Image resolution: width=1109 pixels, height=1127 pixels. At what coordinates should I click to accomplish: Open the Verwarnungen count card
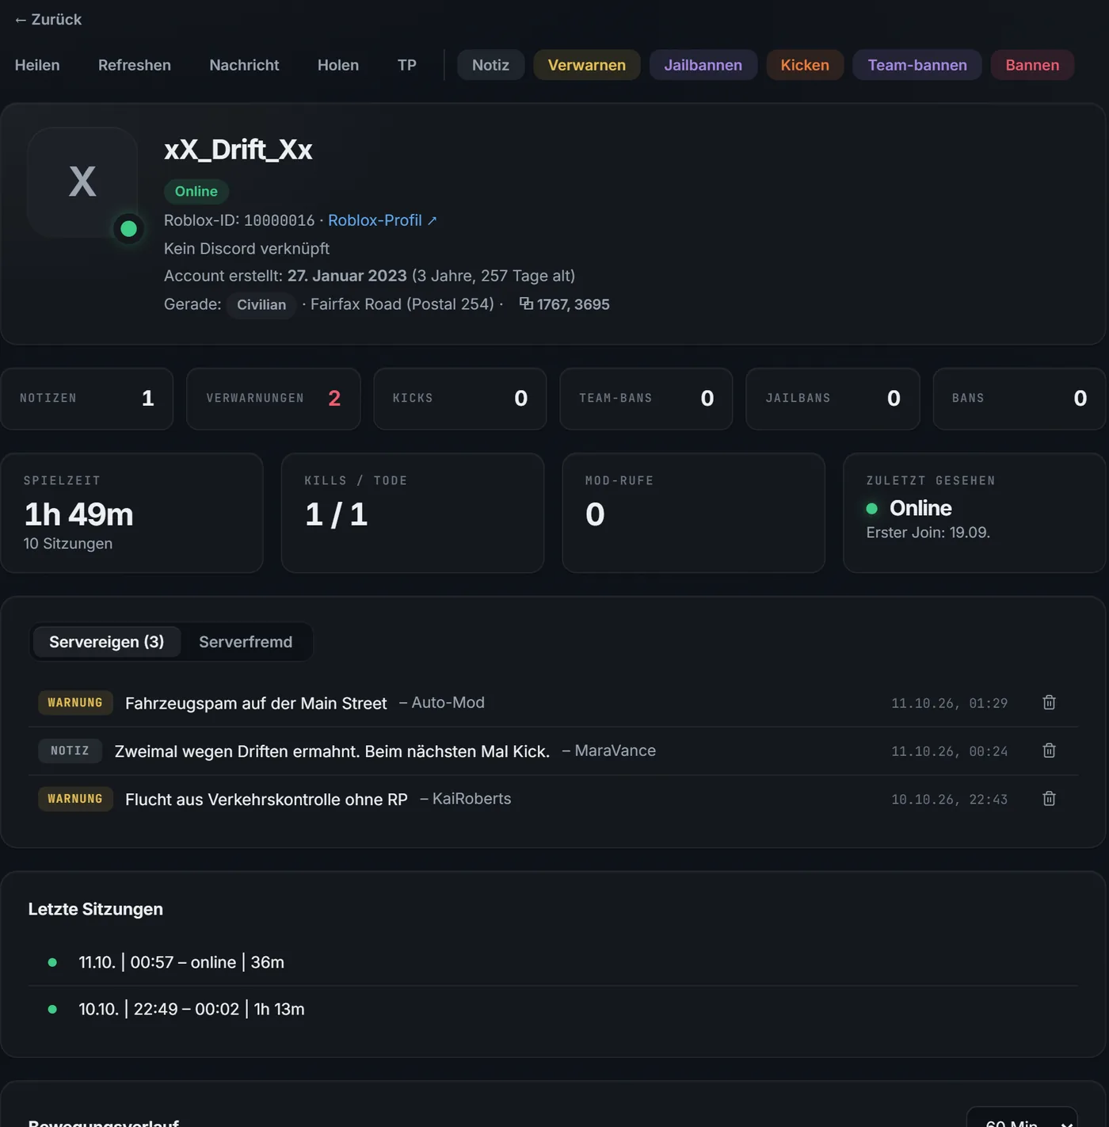(x=273, y=399)
